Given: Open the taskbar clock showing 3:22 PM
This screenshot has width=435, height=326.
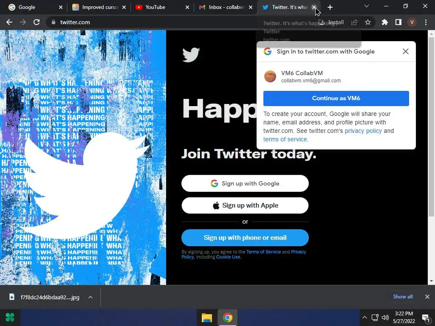Looking at the screenshot, I should tap(404, 318).
